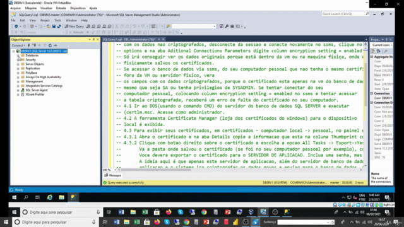Open the Tools menu
This screenshot has width=404, height=227.
pos(57,20)
